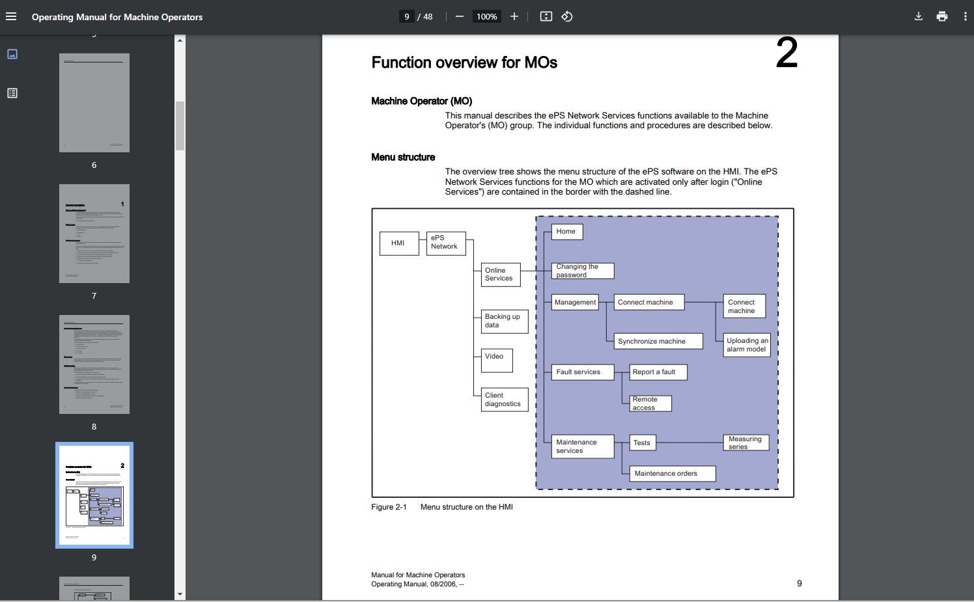Click the 'Changing the password' diagram box

(x=583, y=271)
